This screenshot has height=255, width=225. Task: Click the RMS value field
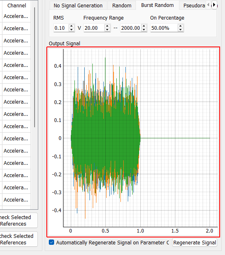tap(61, 28)
